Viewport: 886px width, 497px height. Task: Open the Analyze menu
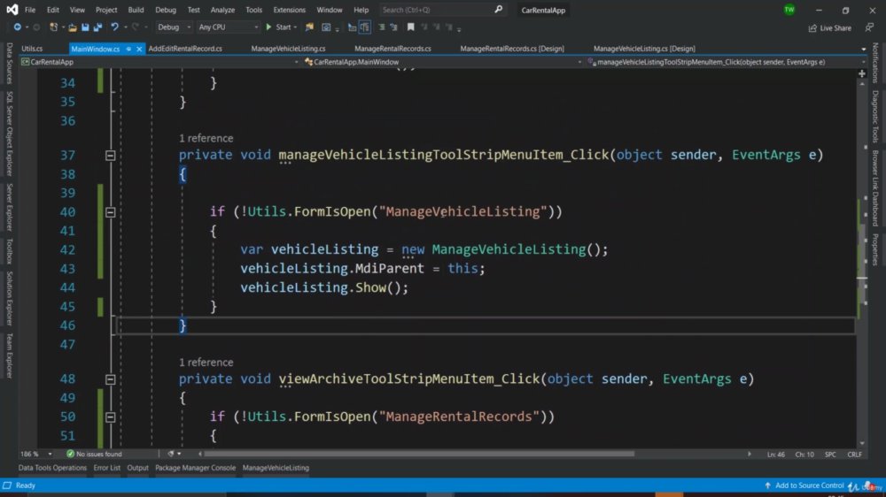pyautogui.click(x=222, y=10)
